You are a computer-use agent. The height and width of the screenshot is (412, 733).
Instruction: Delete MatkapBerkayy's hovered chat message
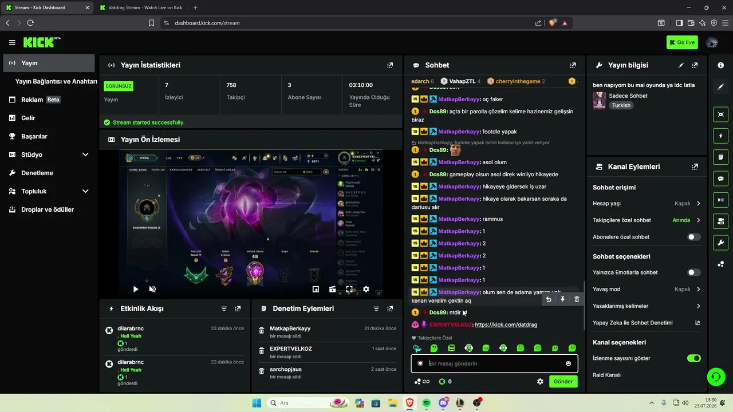coord(577,299)
